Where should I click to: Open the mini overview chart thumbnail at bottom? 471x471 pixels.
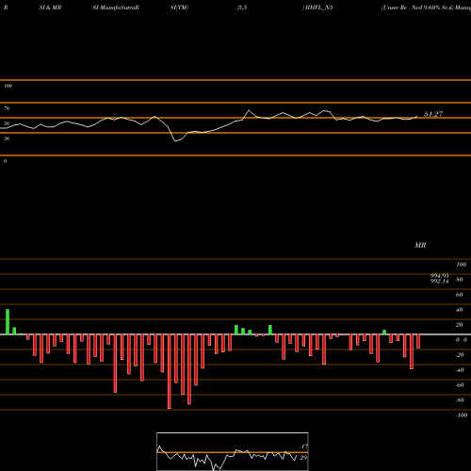click(x=233, y=451)
